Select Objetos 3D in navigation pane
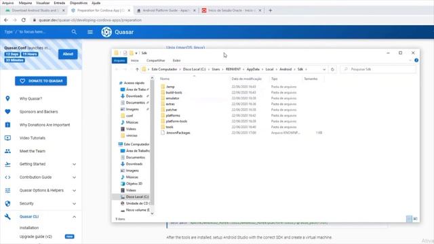This screenshot has height=244, width=434. click(x=134, y=184)
